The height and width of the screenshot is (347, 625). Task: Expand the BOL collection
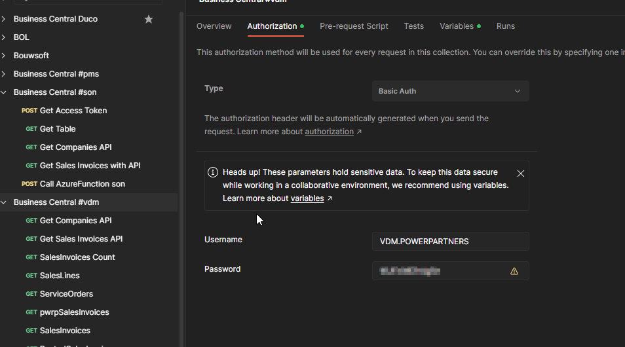point(3,37)
